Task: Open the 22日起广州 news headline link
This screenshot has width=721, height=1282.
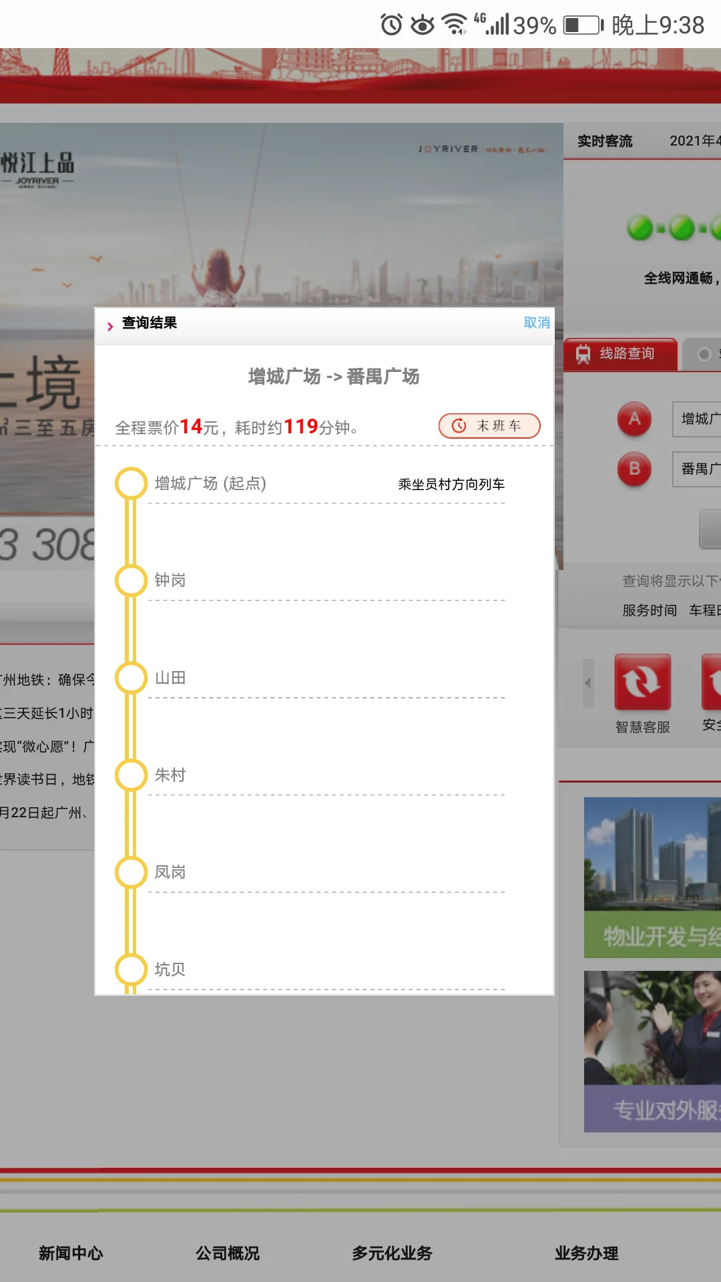Action: tap(45, 813)
